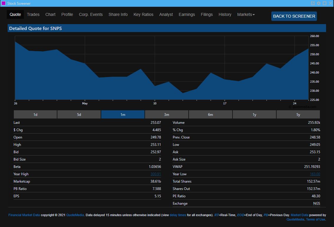
Task: Open the settings gear in the title bar
Action: tap(318, 3)
